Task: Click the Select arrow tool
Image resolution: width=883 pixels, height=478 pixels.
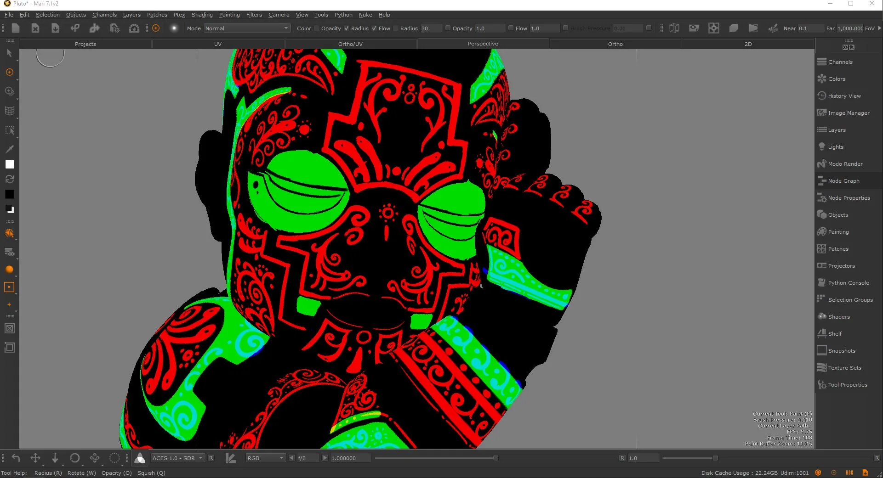Action: pyautogui.click(x=9, y=53)
